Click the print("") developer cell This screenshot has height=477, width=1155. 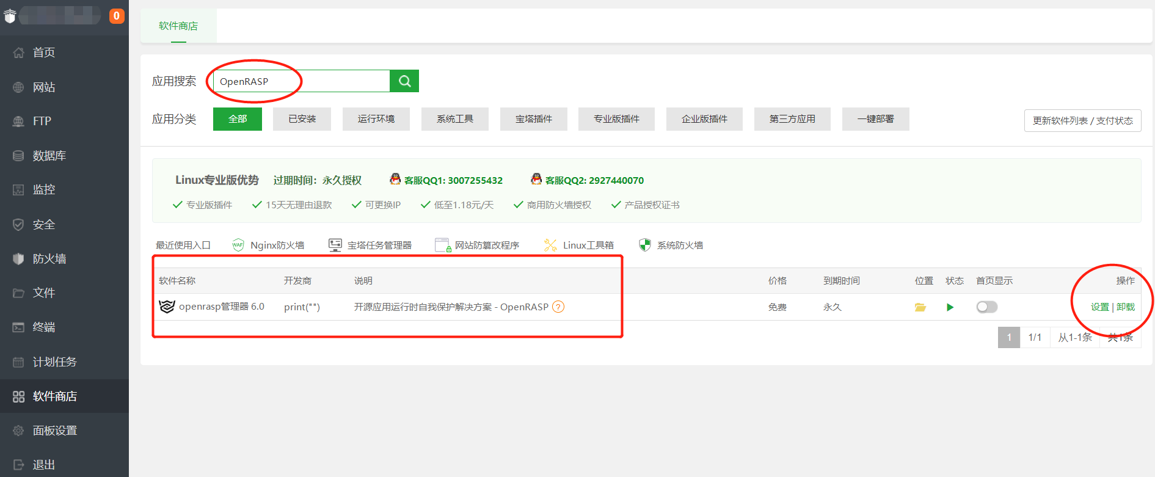(302, 307)
